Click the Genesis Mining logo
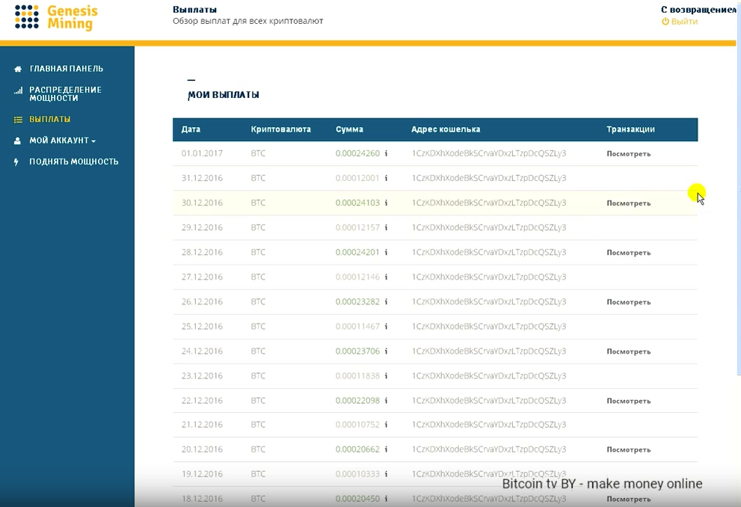Viewport: 741px width, 507px height. tap(56, 18)
